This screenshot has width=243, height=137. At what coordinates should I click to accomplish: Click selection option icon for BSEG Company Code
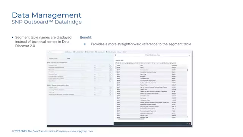[95, 88]
